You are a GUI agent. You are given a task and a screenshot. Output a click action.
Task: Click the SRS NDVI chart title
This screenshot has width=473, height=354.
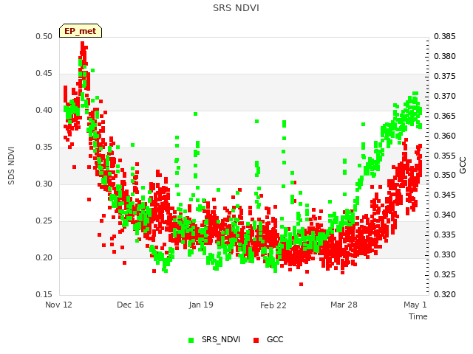pos(236,8)
